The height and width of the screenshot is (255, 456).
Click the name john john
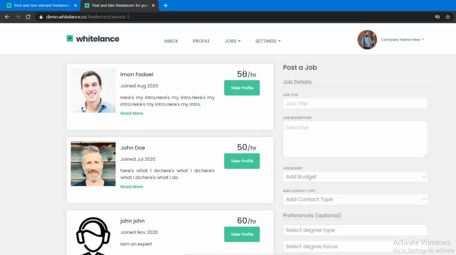(x=133, y=221)
